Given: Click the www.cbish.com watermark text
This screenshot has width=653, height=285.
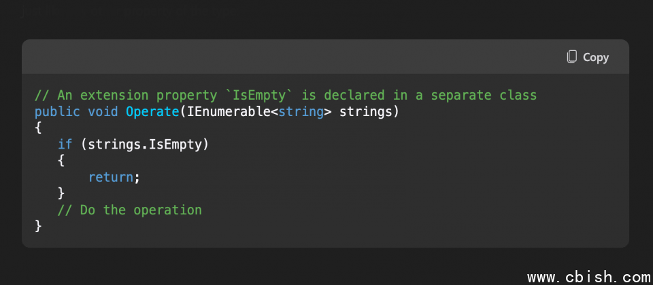Looking at the screenshot, I should [x=589, y=277].
